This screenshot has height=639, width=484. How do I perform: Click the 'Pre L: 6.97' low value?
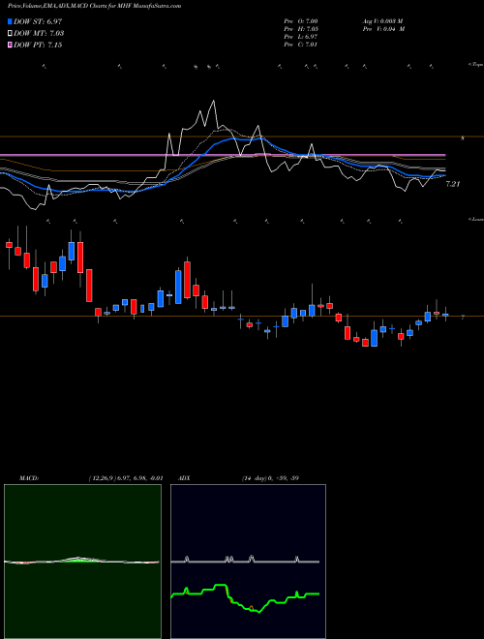point(301,37)
